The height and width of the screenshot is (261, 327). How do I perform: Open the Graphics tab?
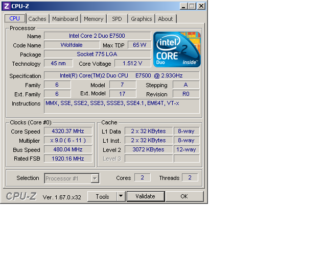(x=142, y=19)
